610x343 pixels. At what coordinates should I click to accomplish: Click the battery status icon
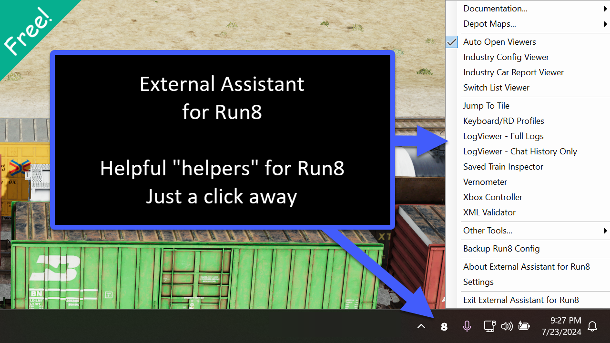click(x=524, y=326)
